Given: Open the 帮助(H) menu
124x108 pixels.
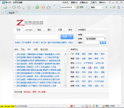Looking at the screenshot, I should (102, 2).
